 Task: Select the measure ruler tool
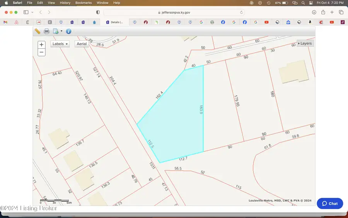coord(38,31)
